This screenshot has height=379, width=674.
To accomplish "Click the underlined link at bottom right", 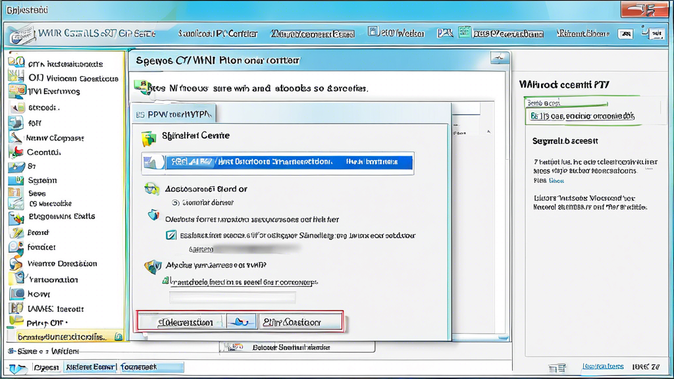I will (602, 366).
